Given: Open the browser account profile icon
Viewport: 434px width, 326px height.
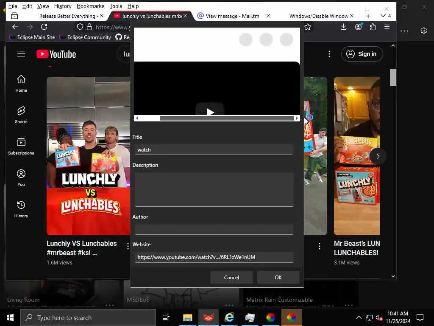Looking at the screenshot, I should click(x=359, y=27).
